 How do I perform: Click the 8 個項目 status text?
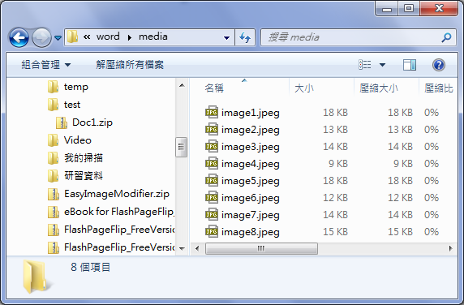click(x=91, y=267)
